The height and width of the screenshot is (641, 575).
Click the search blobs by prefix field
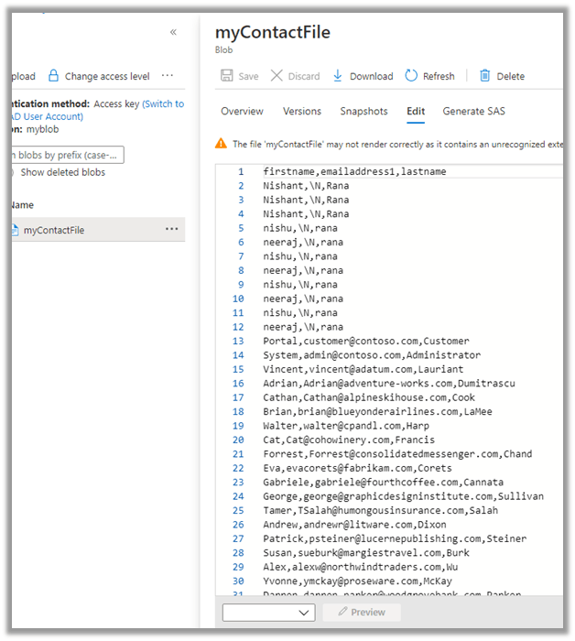coord(66,154)
